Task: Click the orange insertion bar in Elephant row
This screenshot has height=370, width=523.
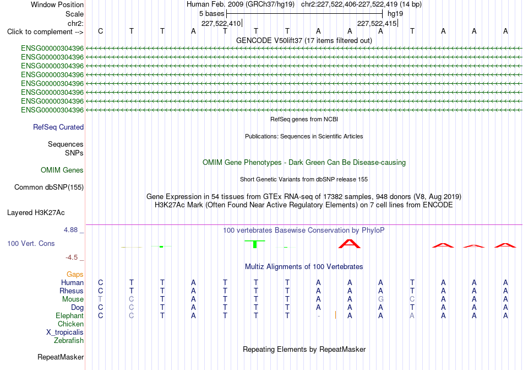Action: [336, 315]
